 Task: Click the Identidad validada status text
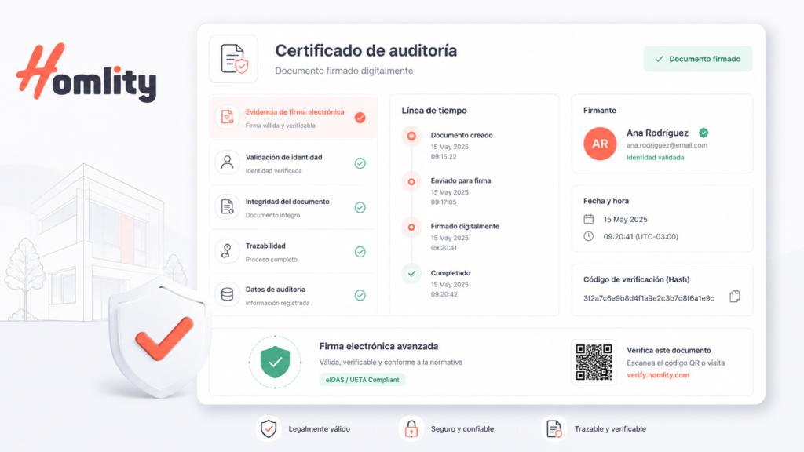[x=656, y=158]
